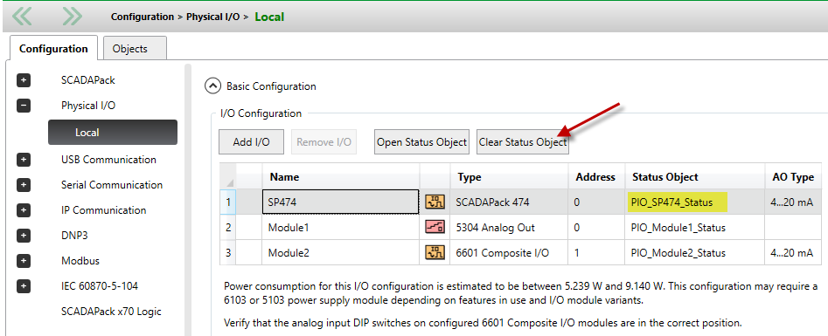Select the row 3 header
Viewport: 828px width, 336px height.
coord(228,253)
